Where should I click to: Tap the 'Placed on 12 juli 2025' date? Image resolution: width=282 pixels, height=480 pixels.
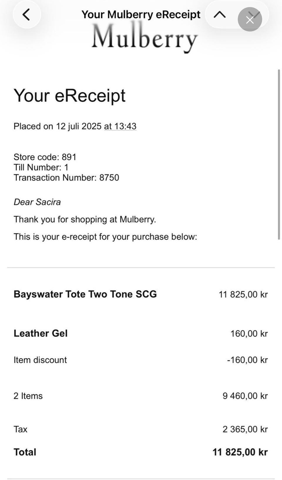point(58,126)
